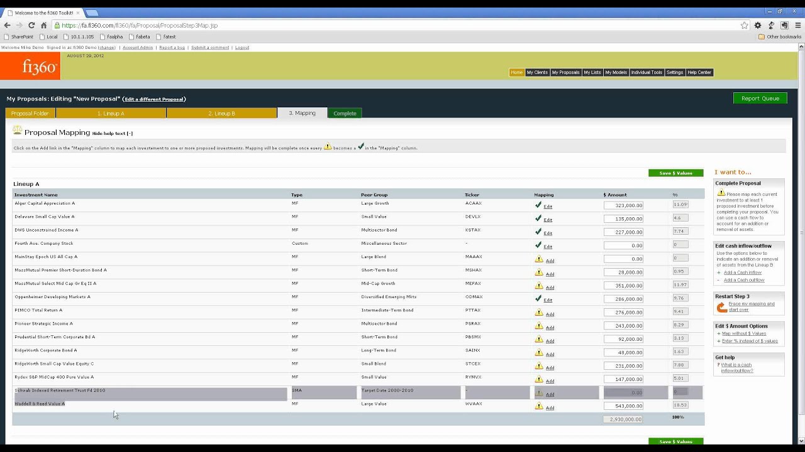Screen dimensions: 805x452
Task: Open Individual Tools menu
Action: [x=647, y=72]
